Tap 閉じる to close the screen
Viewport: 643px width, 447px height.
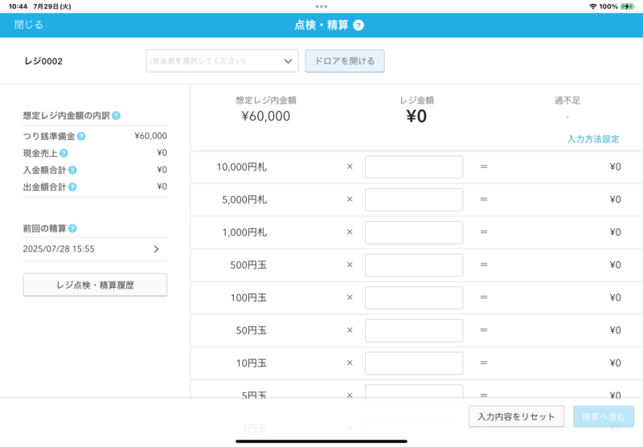coord(29,25)
